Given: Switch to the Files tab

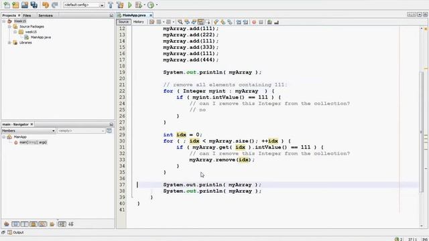Looking at the screenshot, I should [27, 15].
